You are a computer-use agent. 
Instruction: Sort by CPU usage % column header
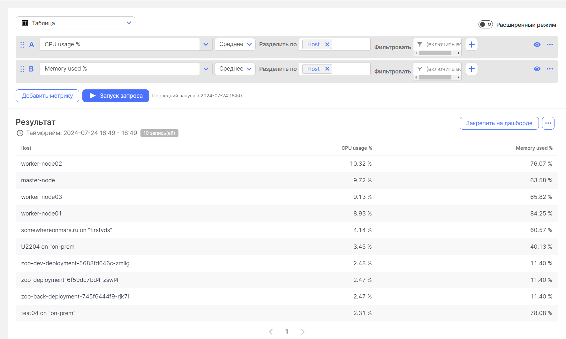click(x=356, y=148)
